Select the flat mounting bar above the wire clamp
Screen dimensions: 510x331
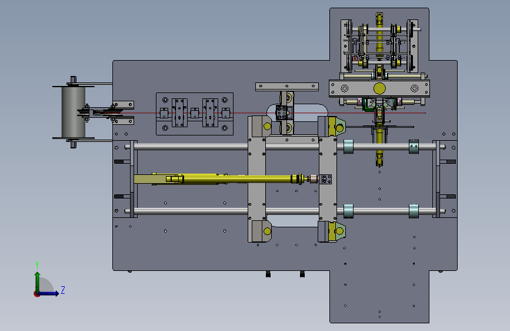[x=287, y=87]
